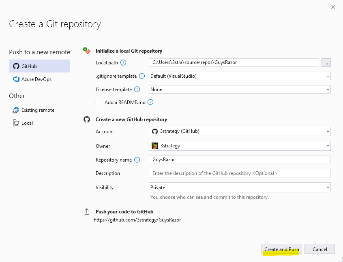This screenshot has width=343, height=262.
Task: Click the 'Push to a new remote' heading
Action: [x=39, y=52]
